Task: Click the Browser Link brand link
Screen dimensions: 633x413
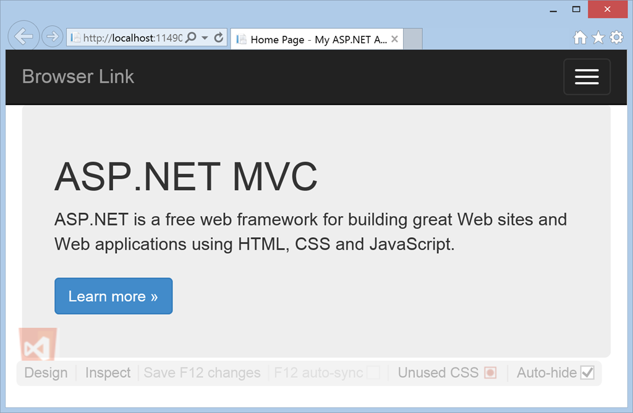Action: [x=78, y=77]
